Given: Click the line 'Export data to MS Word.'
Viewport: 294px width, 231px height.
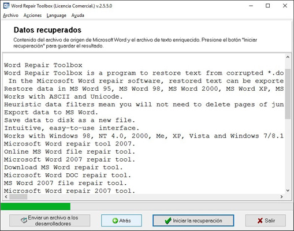Looking at the screenshot, I should (51, 113).
